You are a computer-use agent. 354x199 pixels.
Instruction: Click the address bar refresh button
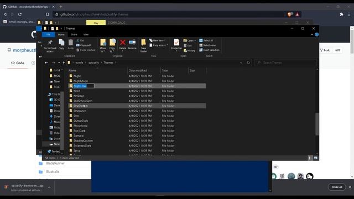(248, 62)
